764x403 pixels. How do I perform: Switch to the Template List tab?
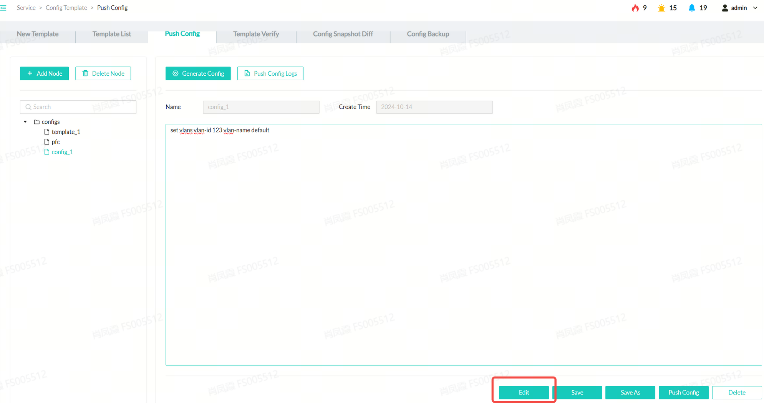(111, 34)
